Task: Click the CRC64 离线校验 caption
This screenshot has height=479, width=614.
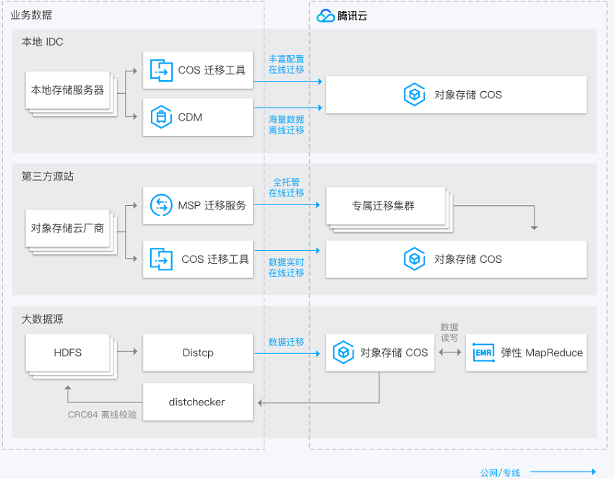Action: 102,415
